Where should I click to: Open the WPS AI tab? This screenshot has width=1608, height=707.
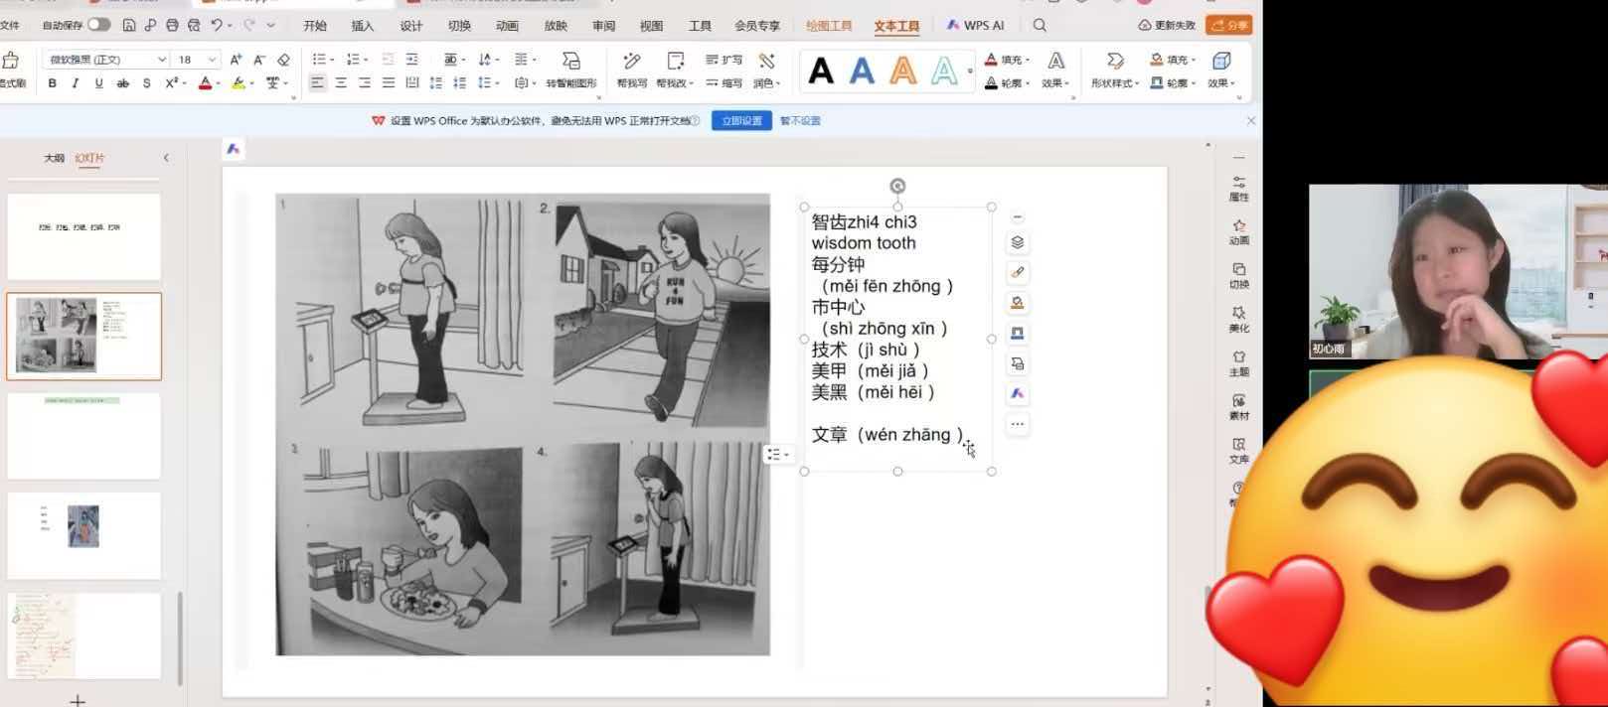975,25
